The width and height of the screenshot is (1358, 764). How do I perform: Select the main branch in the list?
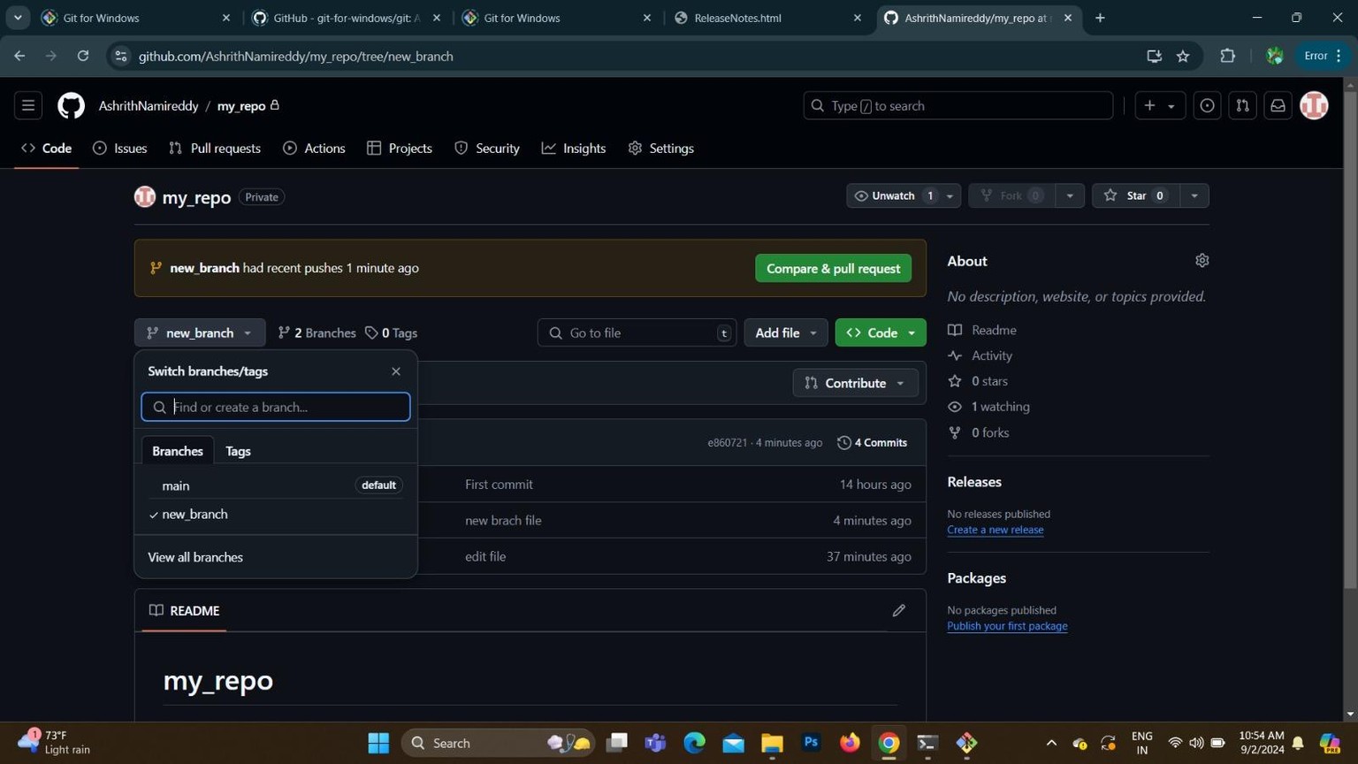[x=276, y=485]
